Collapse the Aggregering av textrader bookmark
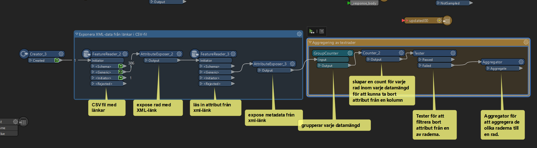Image resolution: width=537 pixels, height=148 pixels. click(310, 42)
